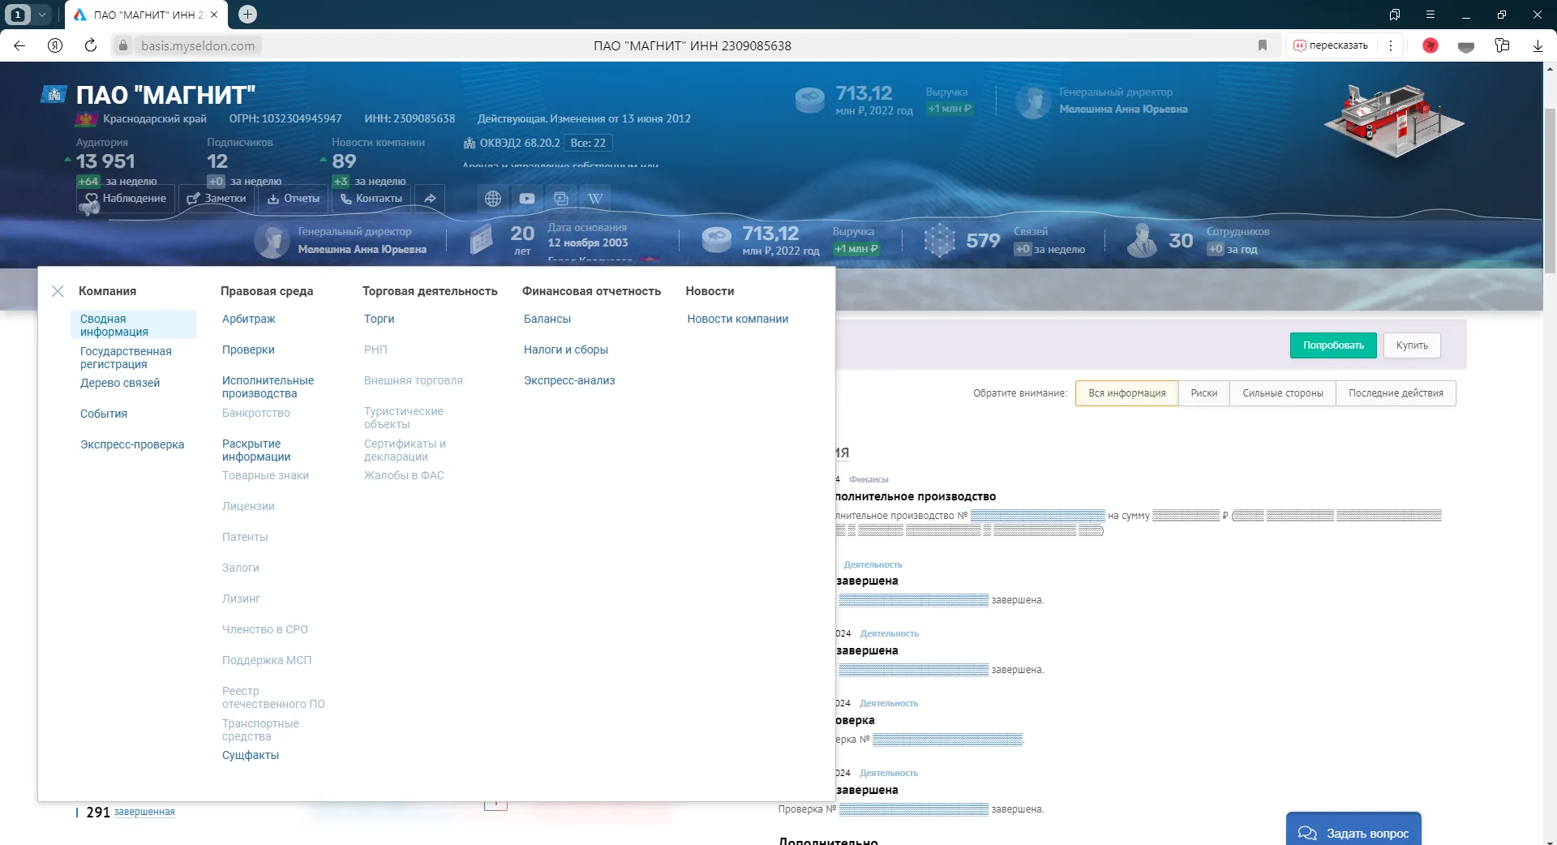Close the navigation menu with the X icon

(x=58, y=291)
